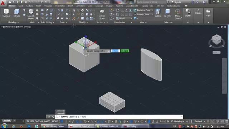The width and height of the screenshot is (229, 129).
Task: Click the command line input area
Action: tap(119, 117)
